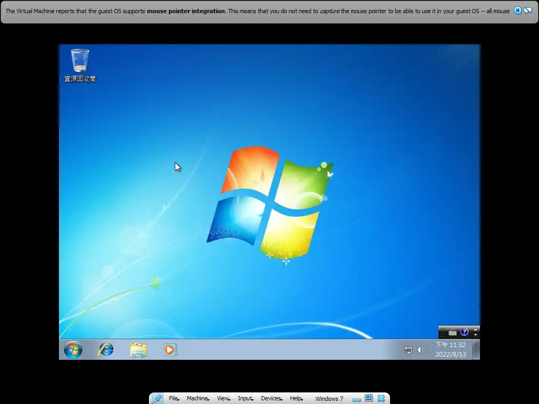Image resolution: width=539 pixels, height=404 pixels.
Task: Click the Show Desktop strip beside the clock
Action: [x=476, y=349]
